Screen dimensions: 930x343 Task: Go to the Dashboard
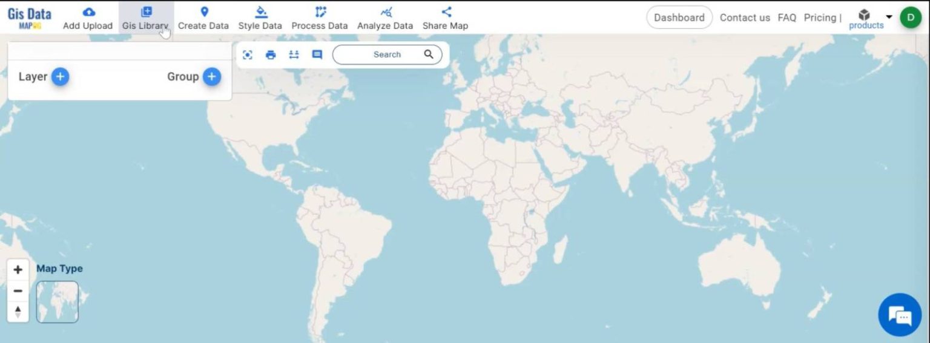[679, 18]
